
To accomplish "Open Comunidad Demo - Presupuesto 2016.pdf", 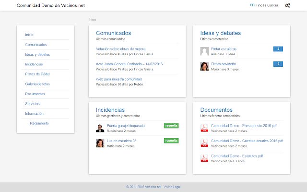I will pyautogui.click(x=244, y=126).
